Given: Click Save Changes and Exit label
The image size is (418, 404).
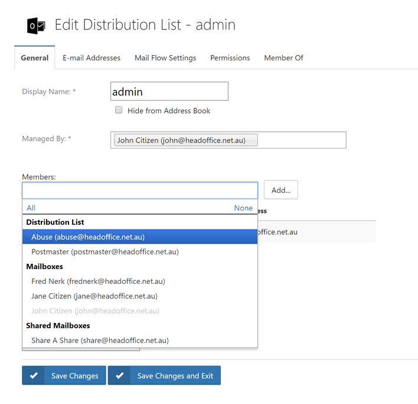Looking at the screenshot, I should pos(175,376).
